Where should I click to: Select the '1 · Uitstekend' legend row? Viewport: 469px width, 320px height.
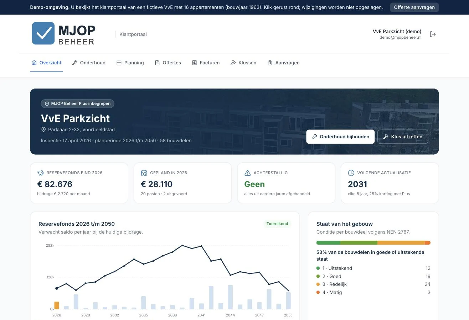pos(373,268)
